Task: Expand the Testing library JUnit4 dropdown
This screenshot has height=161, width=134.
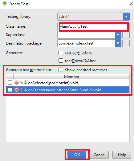Action: (126, 17)
